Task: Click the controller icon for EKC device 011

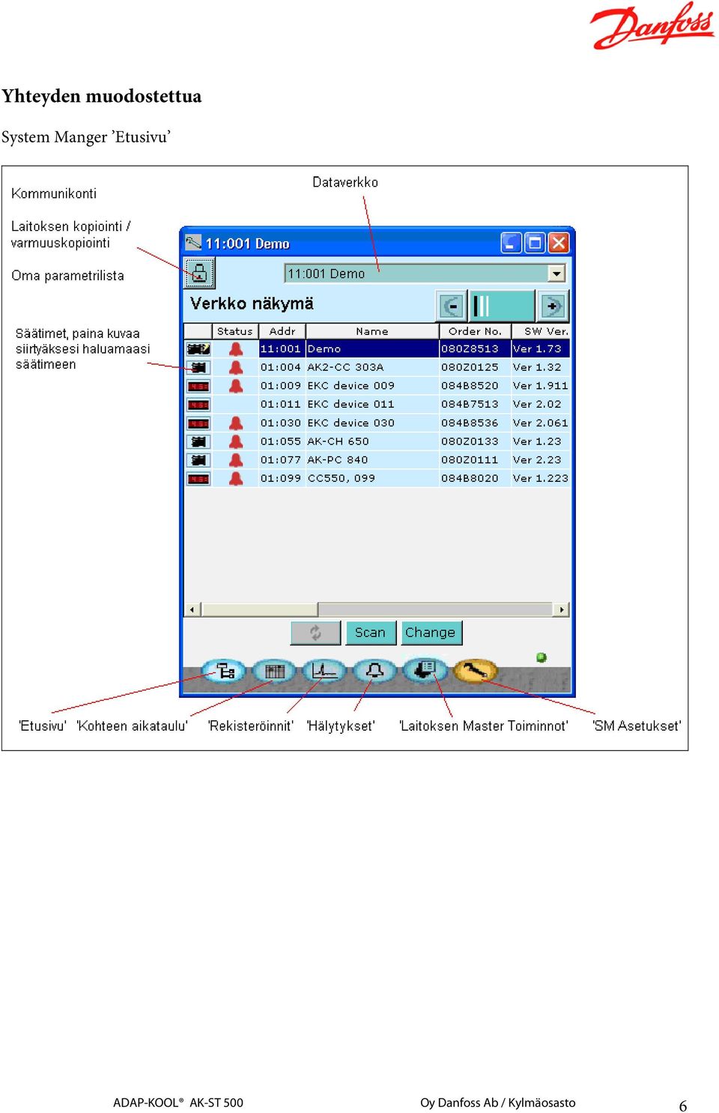Action: point(198,405)
